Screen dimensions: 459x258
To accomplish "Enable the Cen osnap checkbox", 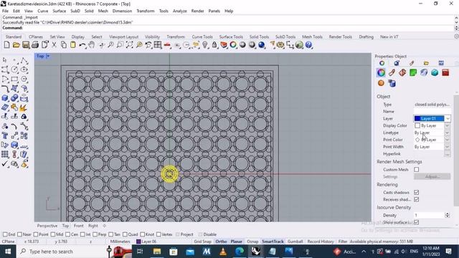I will [x=68, y=234].
